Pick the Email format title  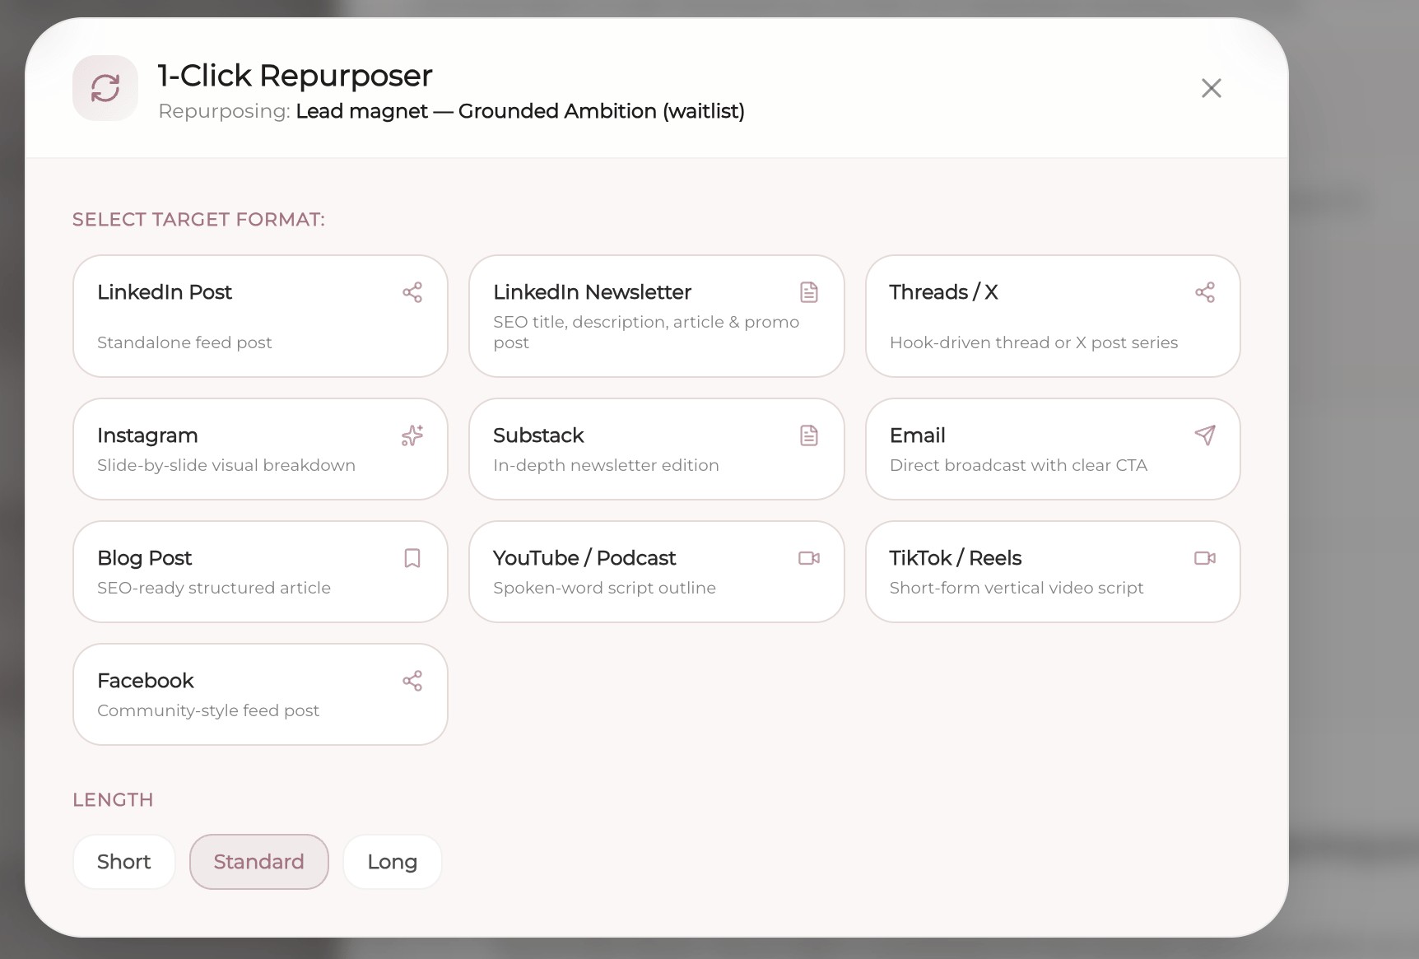click(x=917, y=435)
